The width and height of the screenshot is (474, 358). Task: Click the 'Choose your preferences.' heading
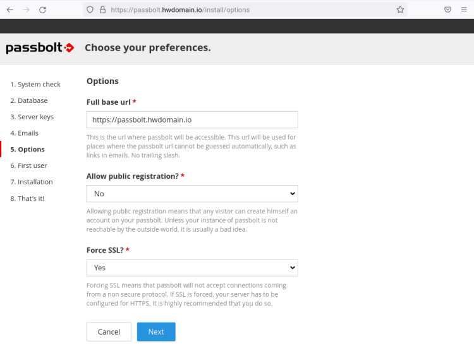point(148,48)
